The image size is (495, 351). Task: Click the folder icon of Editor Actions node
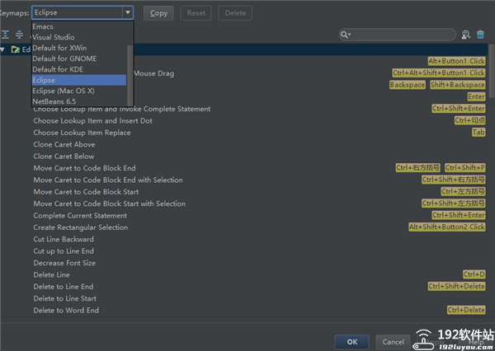coord(15,49)
